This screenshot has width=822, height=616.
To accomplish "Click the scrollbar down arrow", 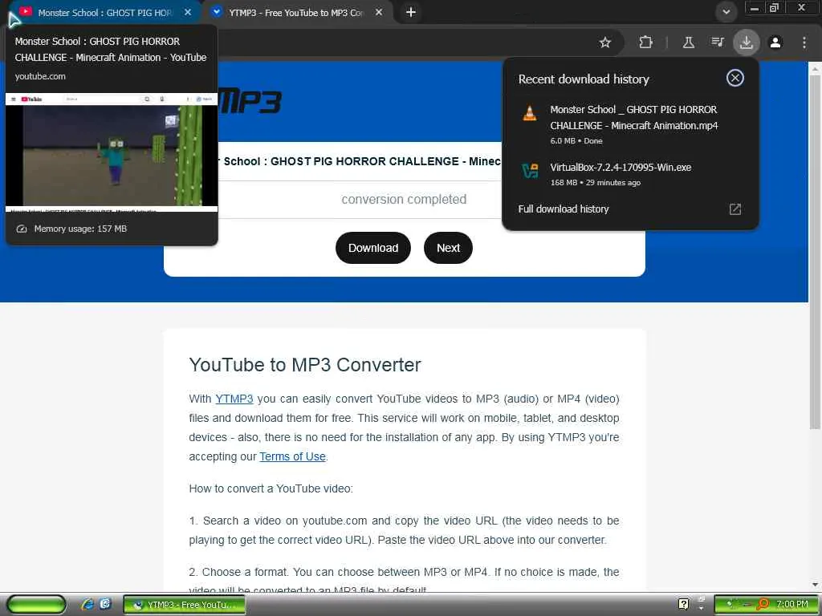I will (815, 584).
